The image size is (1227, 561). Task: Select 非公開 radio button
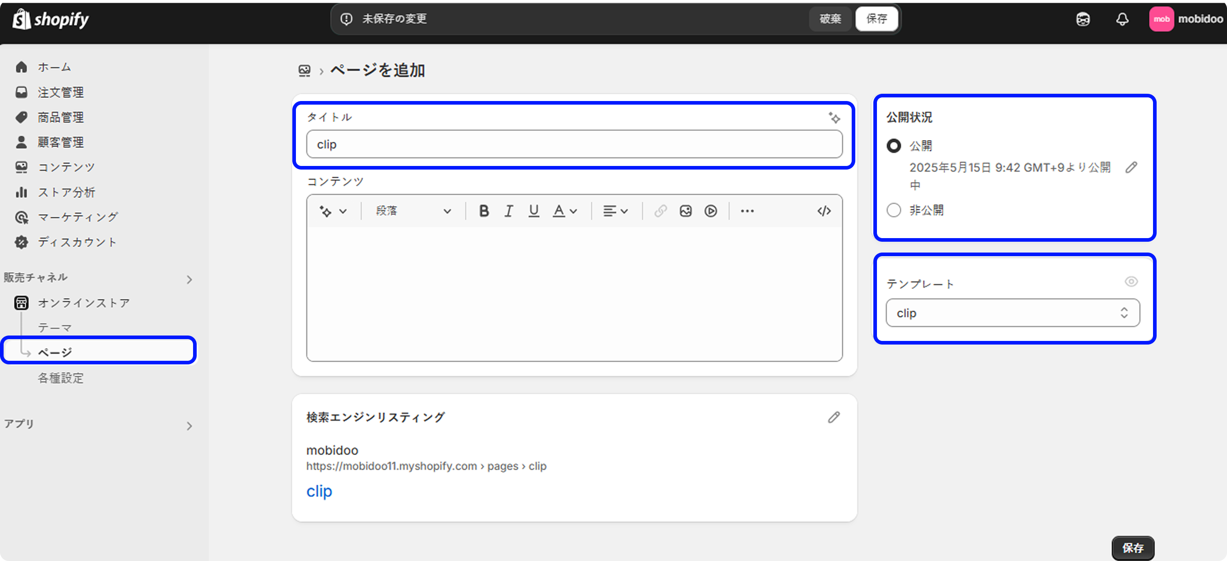894,210
